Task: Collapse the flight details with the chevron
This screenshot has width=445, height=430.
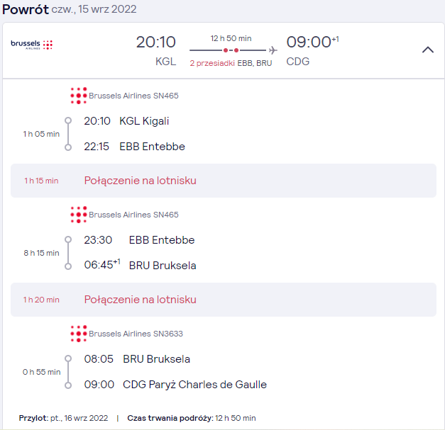Action: coord(428,50)
